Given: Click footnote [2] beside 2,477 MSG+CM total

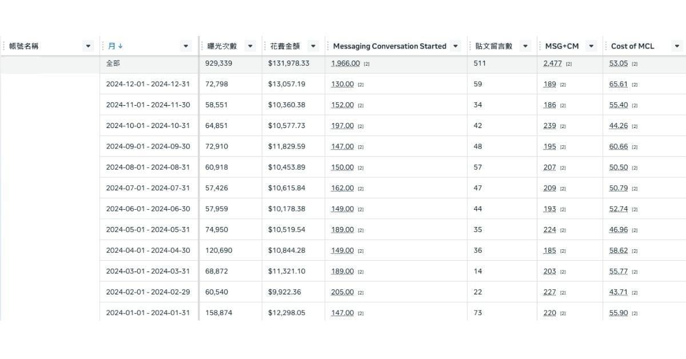Looking at the screenshot, I should point(569,64).
